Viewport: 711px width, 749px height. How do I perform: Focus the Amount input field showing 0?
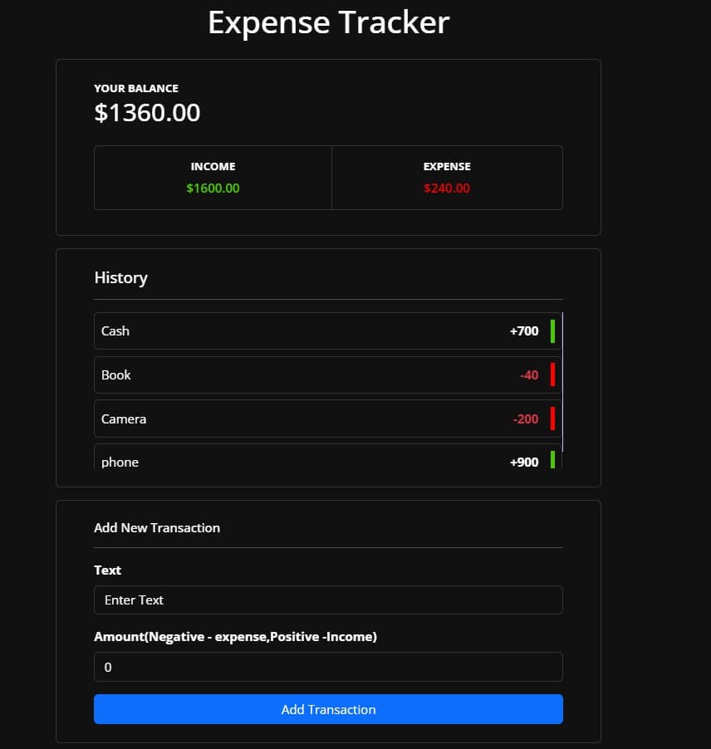pos(328,667)
